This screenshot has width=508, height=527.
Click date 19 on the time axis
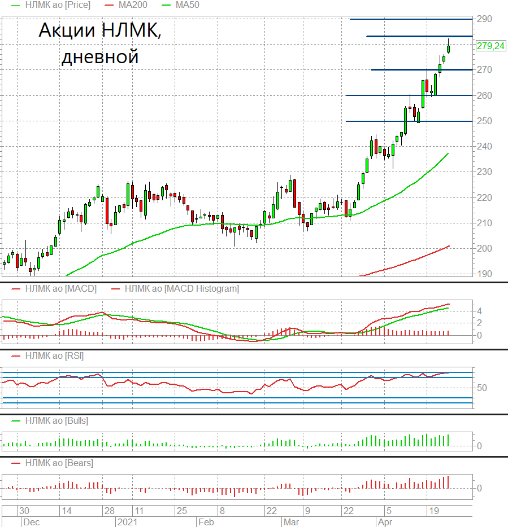coord(434,511)
